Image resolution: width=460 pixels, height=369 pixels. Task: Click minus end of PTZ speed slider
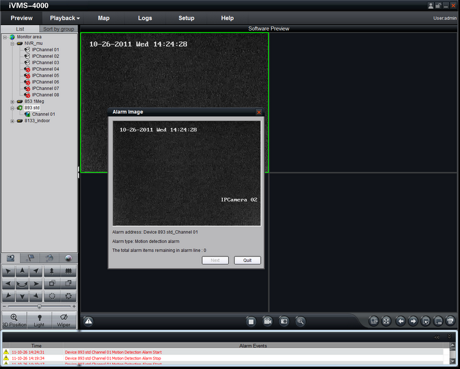pyautogui.click(x=4, y=306)
